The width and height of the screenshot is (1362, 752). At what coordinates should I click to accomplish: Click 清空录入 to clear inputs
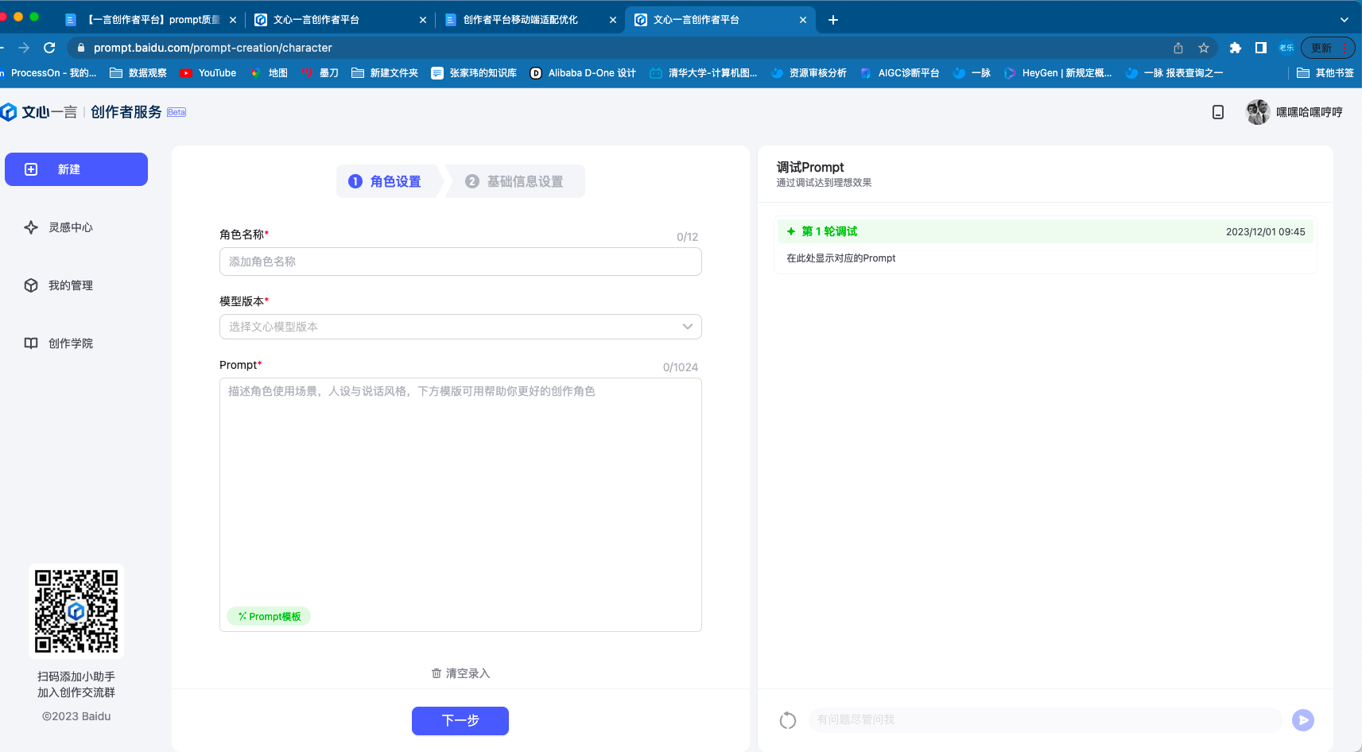pos(460,673)
